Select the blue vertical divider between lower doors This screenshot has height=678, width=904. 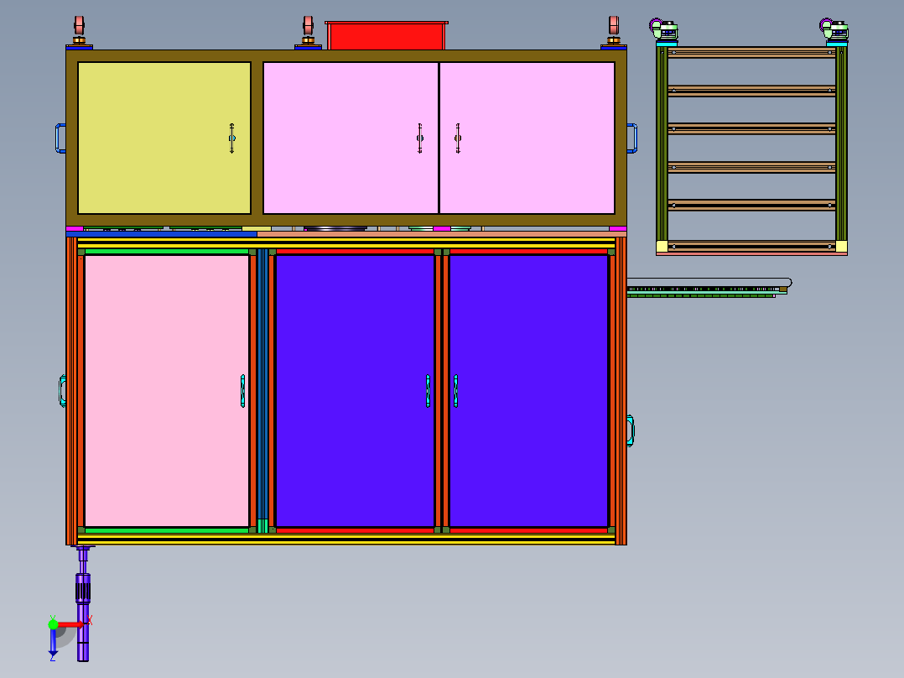coord(262,385)
